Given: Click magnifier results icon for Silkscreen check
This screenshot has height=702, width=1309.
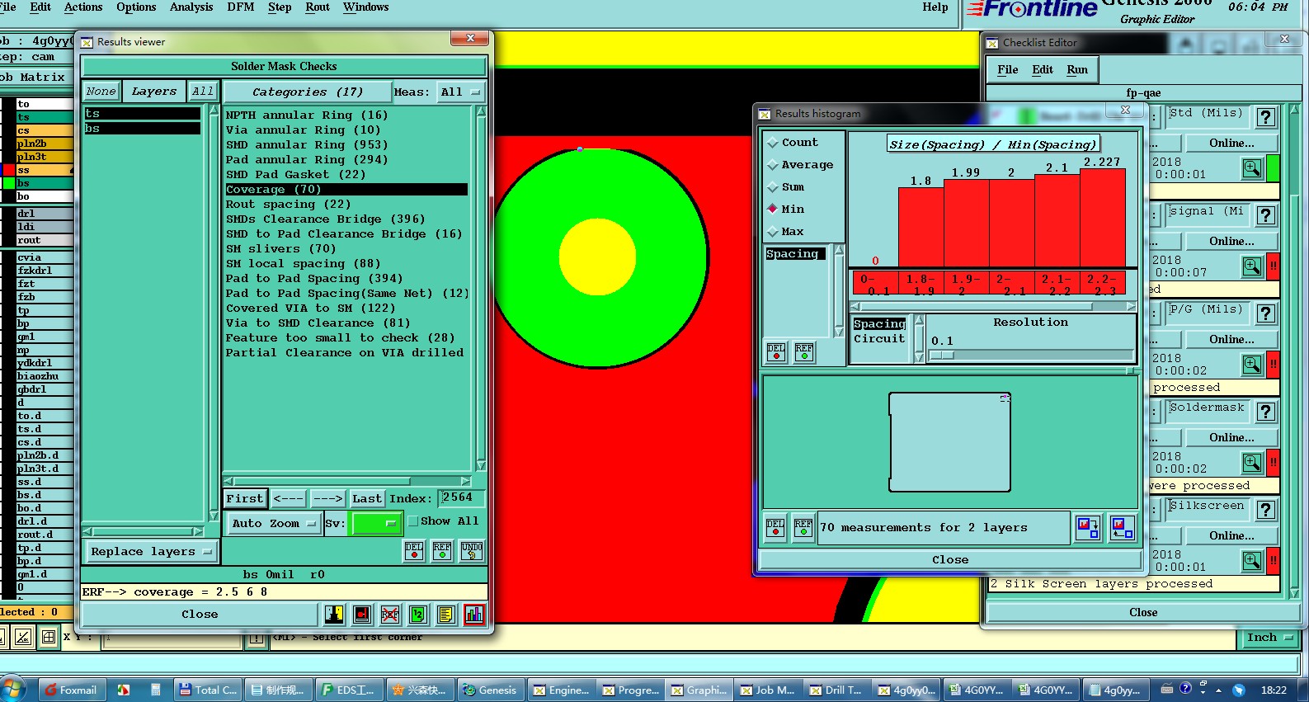Looking at the screenshot, I should click(1252, 561).
